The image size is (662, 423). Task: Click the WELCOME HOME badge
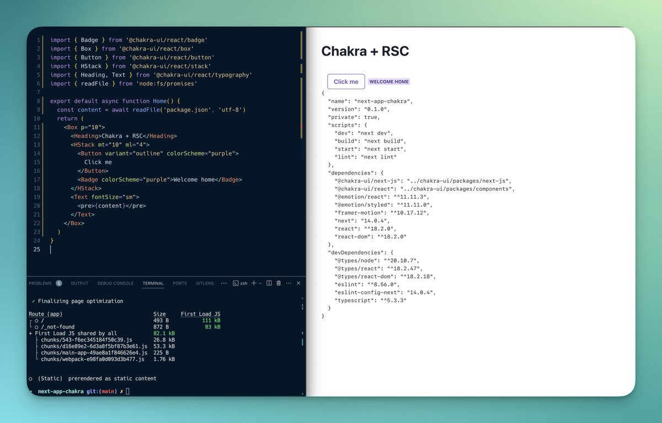pyautogui.click(x=389, y=82)
